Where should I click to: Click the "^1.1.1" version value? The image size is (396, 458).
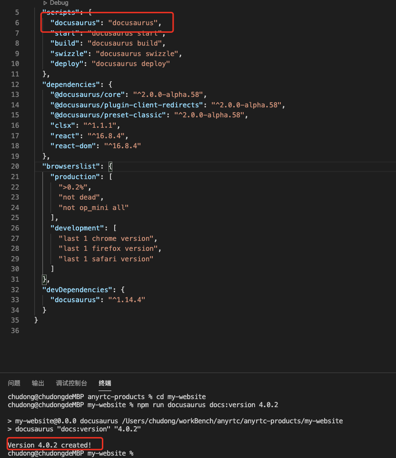[100, 125]
